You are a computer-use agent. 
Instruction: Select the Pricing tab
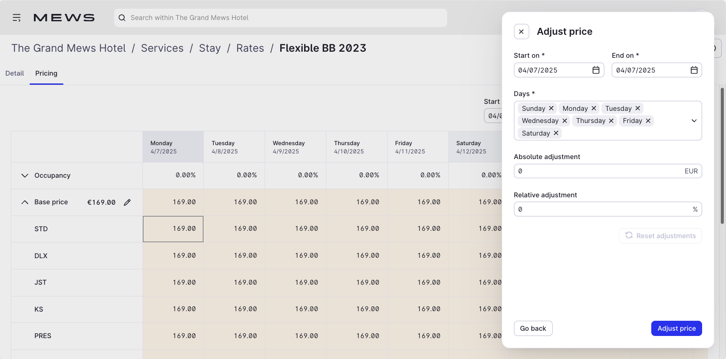click(46, 73)
